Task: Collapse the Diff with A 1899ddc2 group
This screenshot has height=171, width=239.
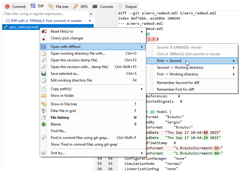Action: 90,21
